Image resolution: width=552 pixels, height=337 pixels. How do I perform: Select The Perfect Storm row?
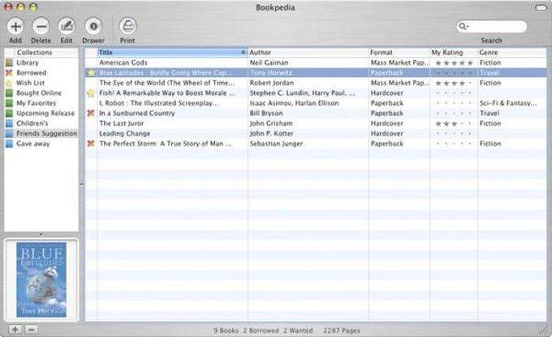pos(316,144)
